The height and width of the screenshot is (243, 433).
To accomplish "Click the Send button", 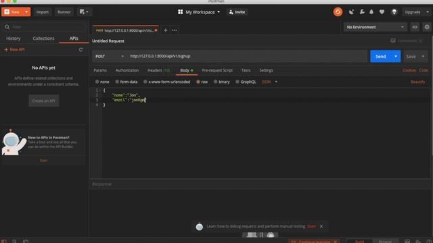I will (380, 56).
